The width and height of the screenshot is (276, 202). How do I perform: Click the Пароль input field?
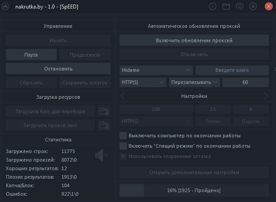click(x=251, y=121)
